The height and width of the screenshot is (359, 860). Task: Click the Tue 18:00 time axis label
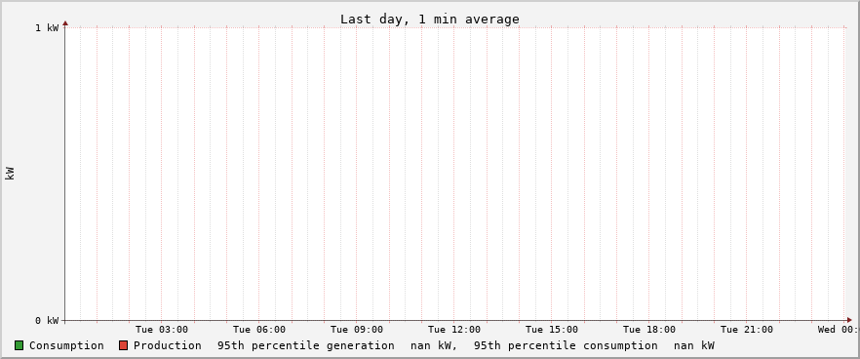pyautogui.click(x=648, y=330)
